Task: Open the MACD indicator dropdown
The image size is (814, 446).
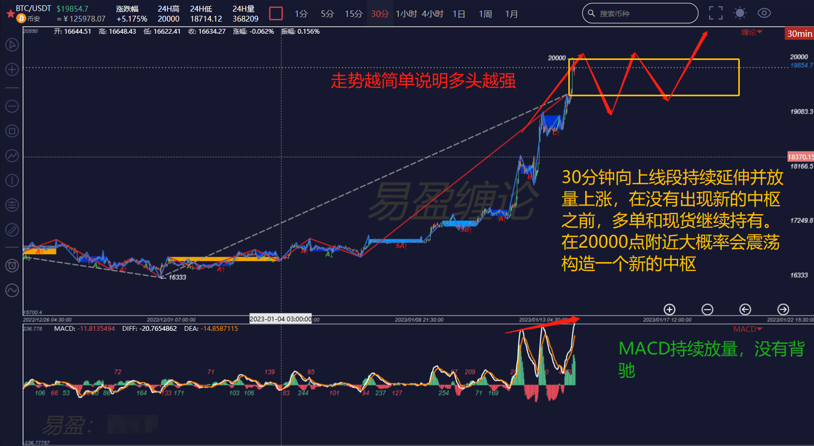Action: click(x=748, y=329)
